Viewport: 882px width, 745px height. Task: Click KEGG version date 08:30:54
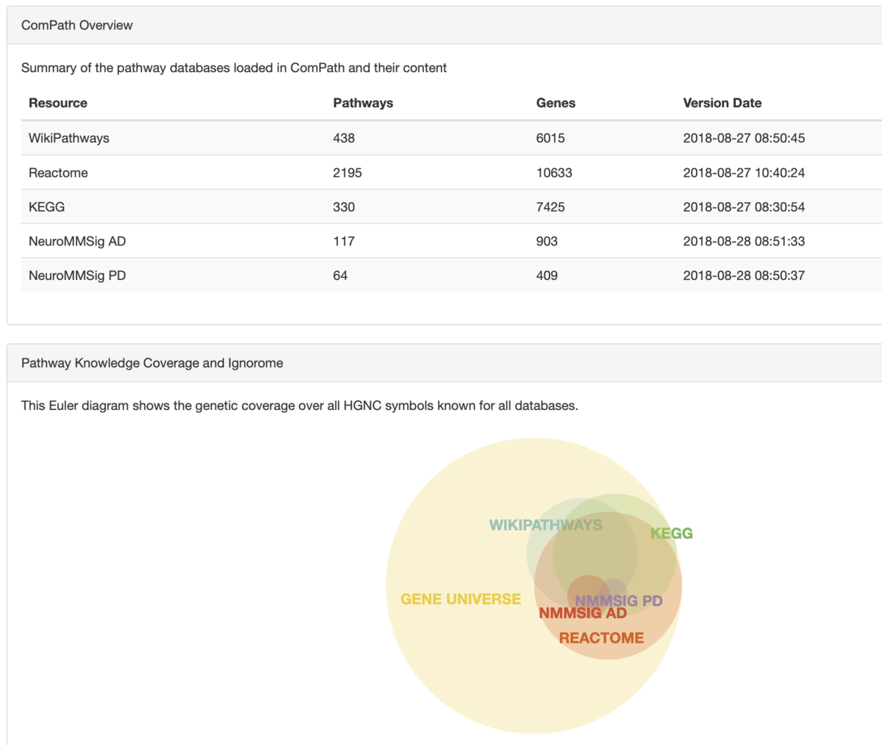[x=744, y=207]
